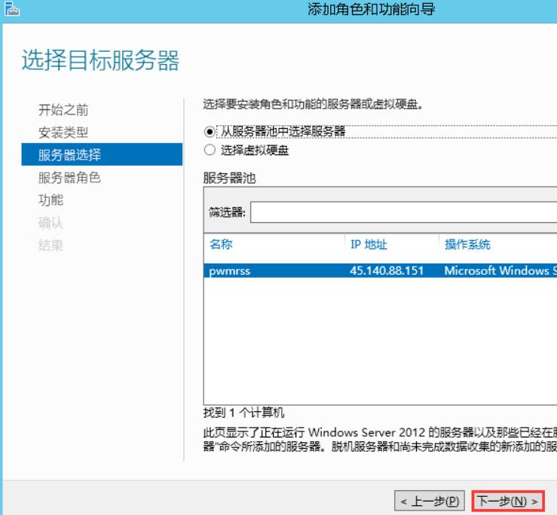
Task: Click IP address 45.140.88.151 cell
Action: tap(387, 271)
